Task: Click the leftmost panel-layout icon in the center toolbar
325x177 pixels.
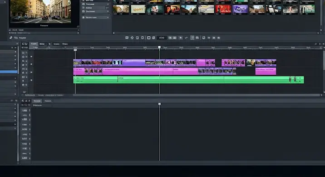Action: (x=127, y=38)
